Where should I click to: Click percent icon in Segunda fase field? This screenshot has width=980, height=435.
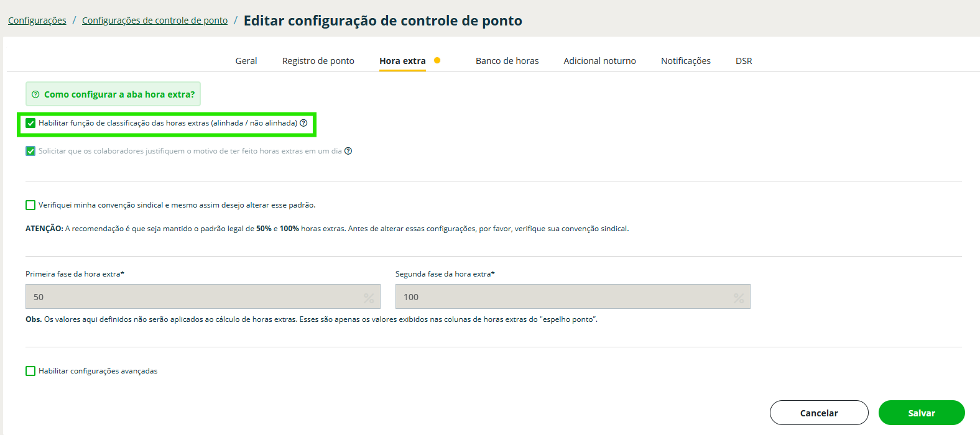[x=739, y=298]
